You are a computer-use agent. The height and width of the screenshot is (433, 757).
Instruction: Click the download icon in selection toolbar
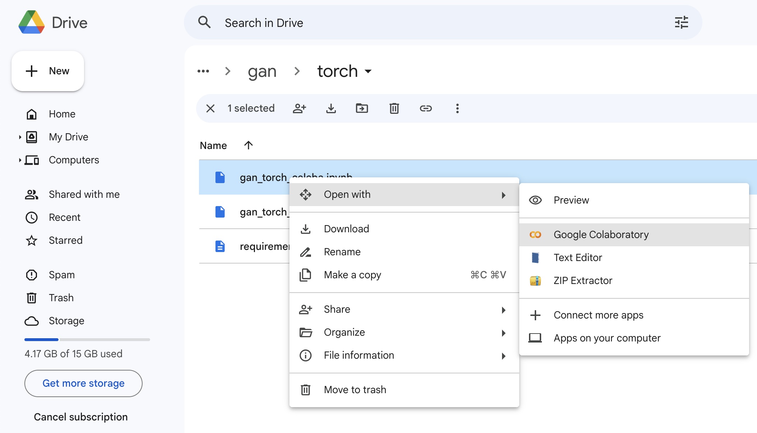coord(331,108)
